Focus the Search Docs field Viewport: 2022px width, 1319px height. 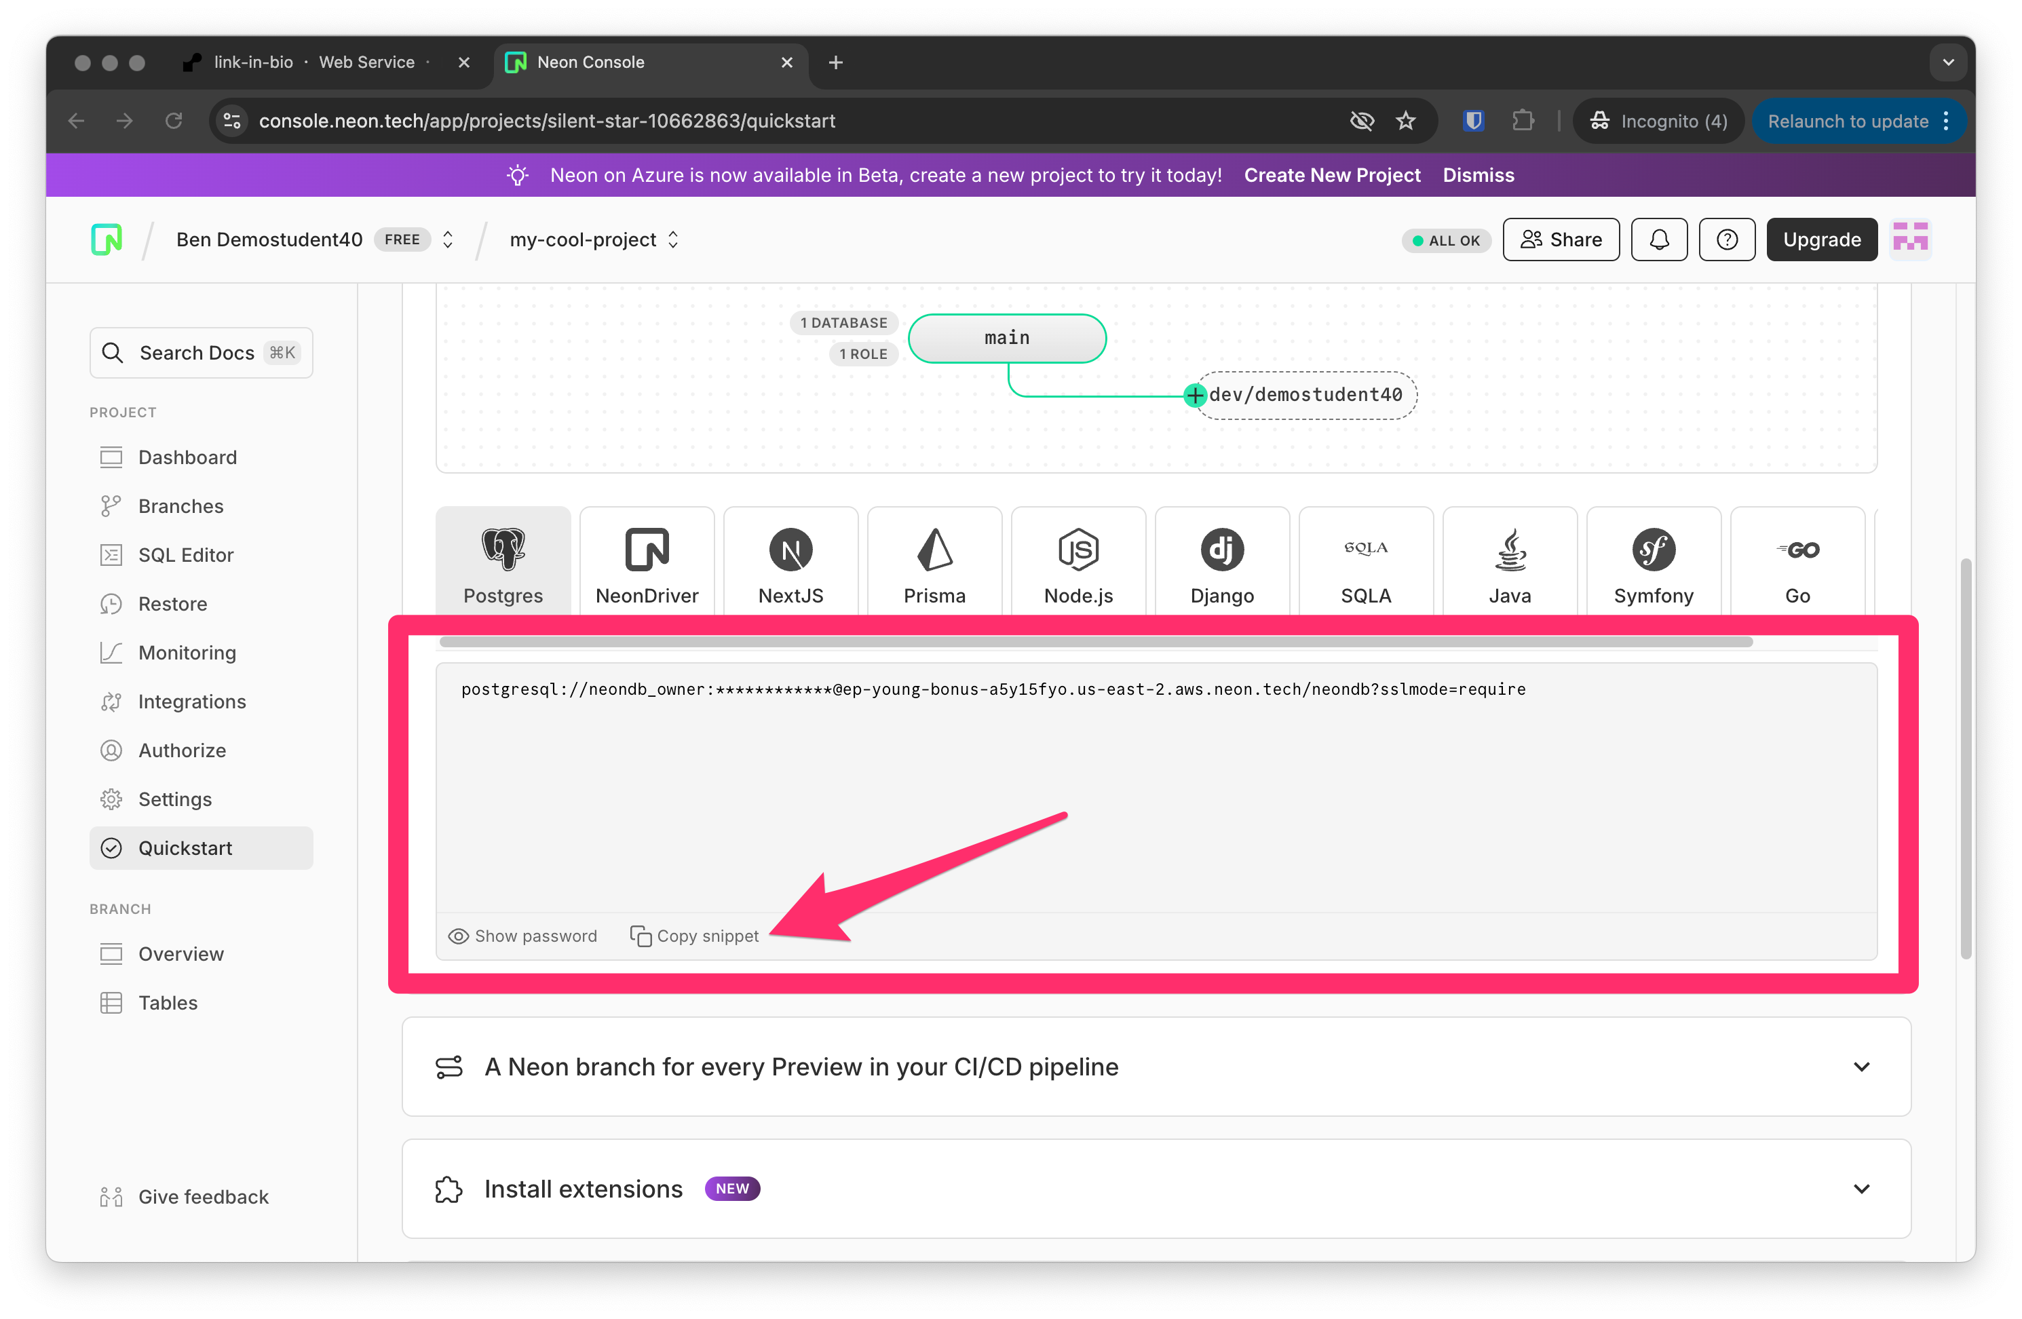[x=202, y=352]
